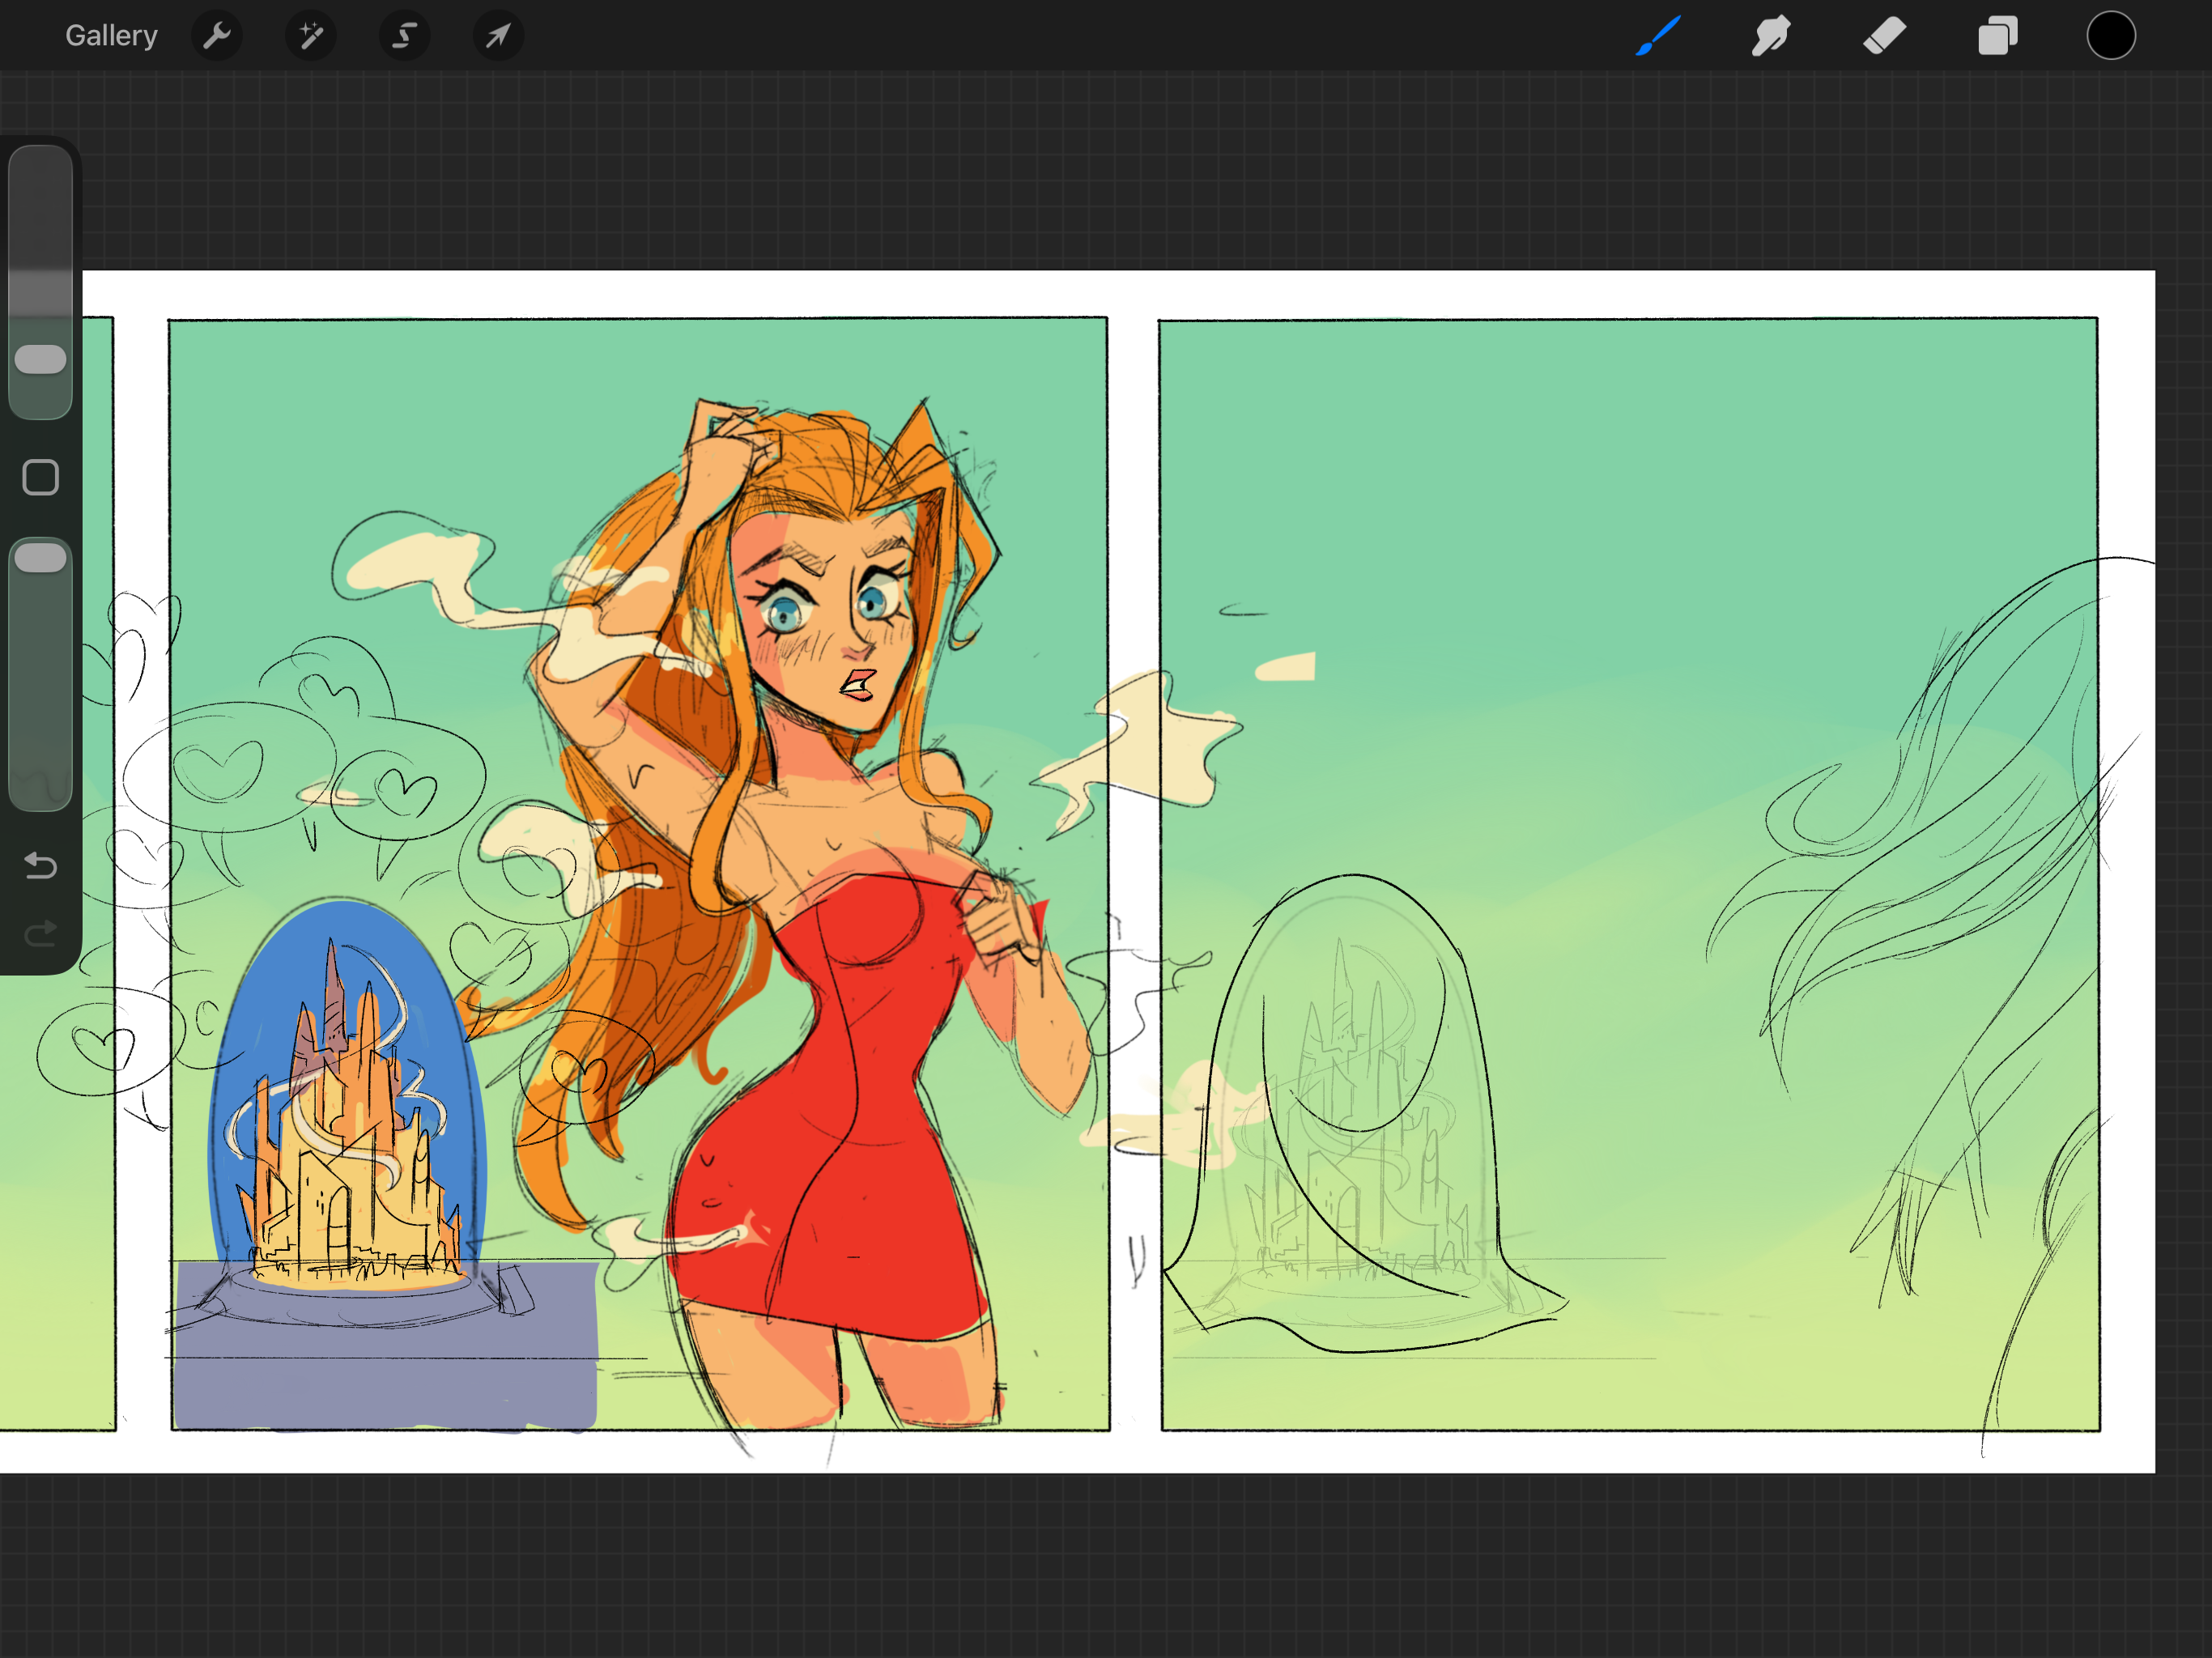
Task: Open the Adjustments magic wand menu
Action: tap(310, 36)
